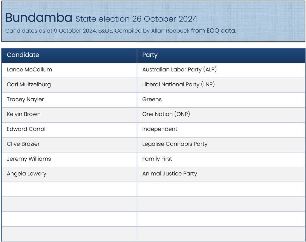This screenshot has height=242, width=306.
Task: Select the Candidate column header
Action: pyautogui.click(x=23, y=55)
